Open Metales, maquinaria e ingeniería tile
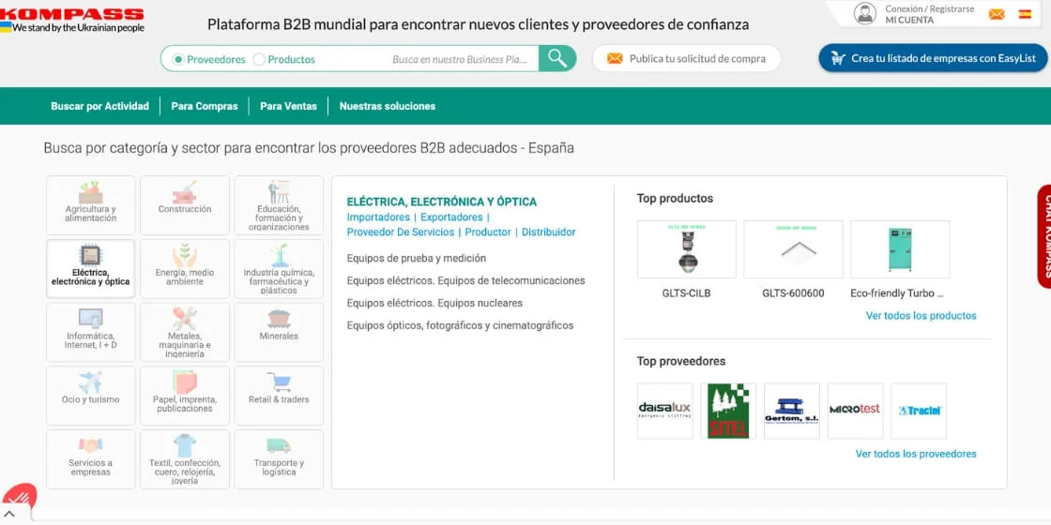The image size is (1051, 525). click(x=184, y=332)
